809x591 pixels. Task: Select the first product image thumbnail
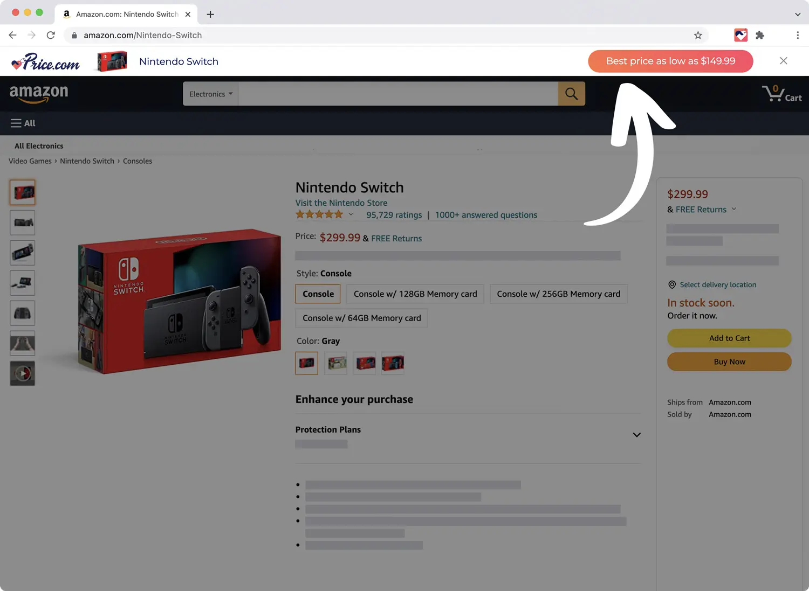(x=23, y=192)
